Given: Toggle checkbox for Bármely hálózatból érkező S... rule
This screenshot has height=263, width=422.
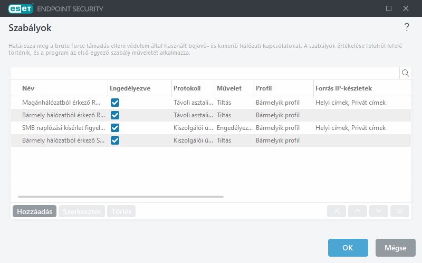Looking at the screenshot, I should (115, 140).
